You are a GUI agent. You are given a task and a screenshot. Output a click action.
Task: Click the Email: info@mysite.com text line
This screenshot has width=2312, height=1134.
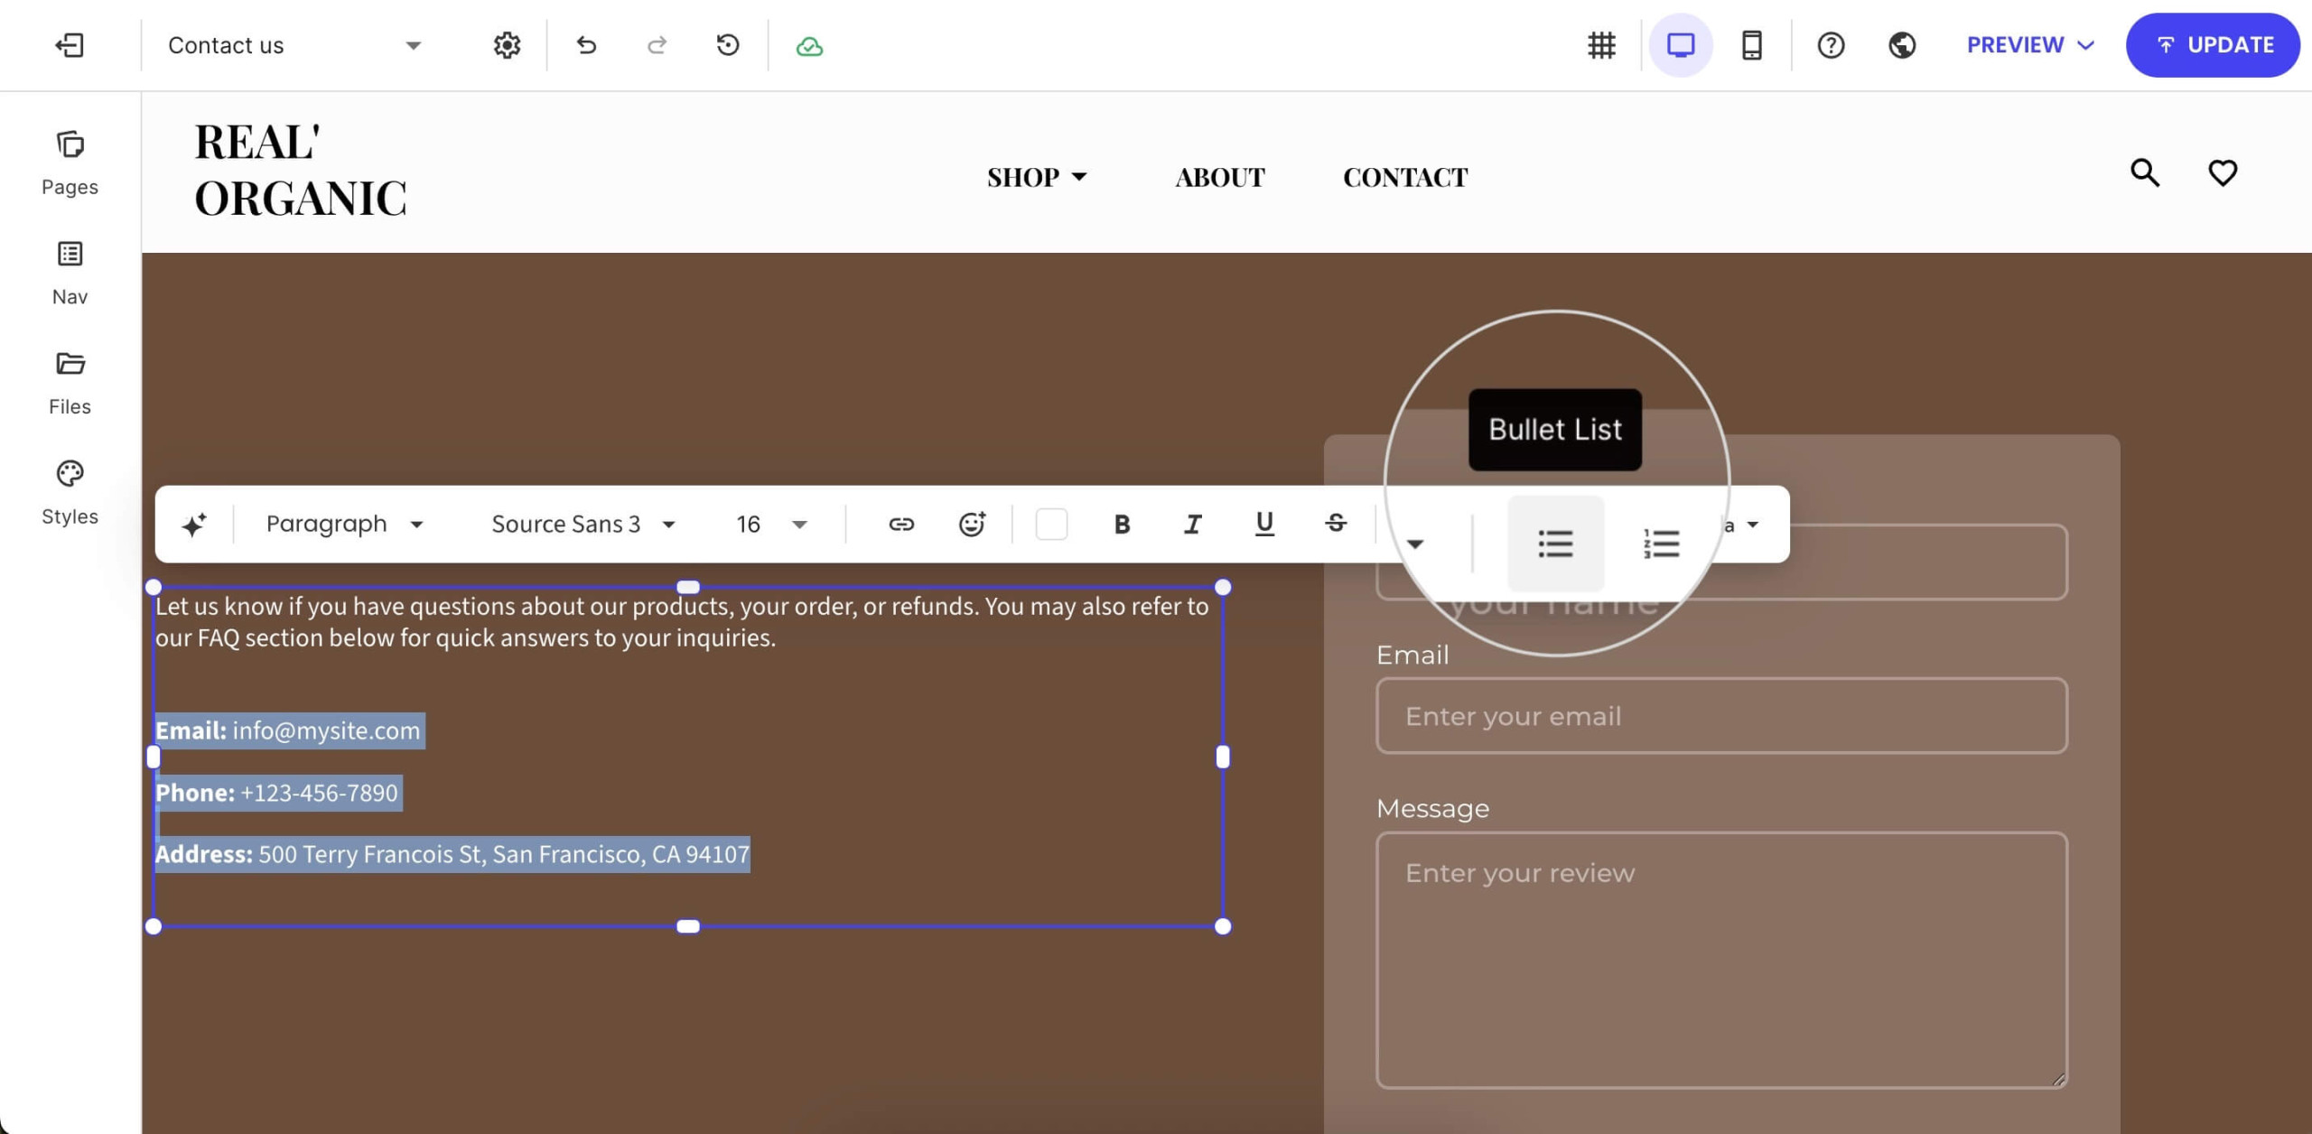tap(288, 730)
